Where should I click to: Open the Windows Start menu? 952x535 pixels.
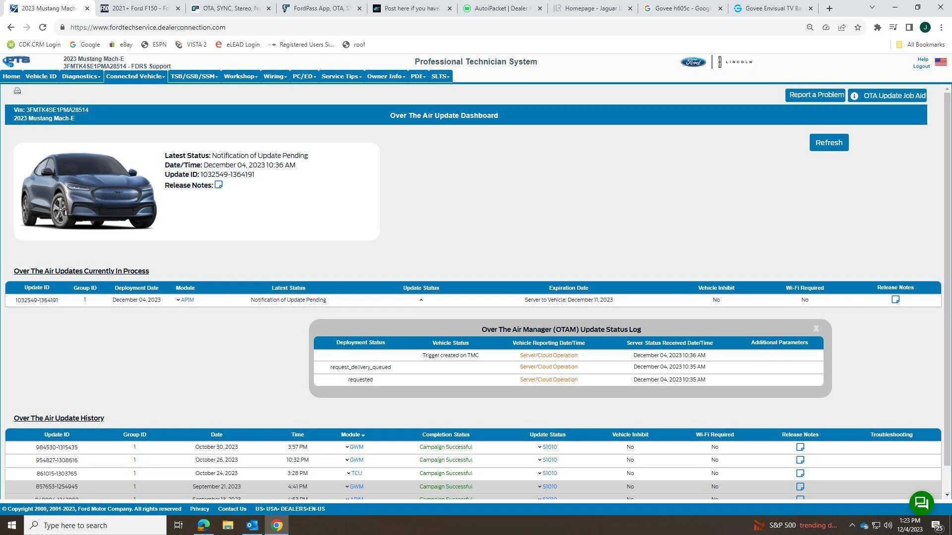click(x=12, y=525)
